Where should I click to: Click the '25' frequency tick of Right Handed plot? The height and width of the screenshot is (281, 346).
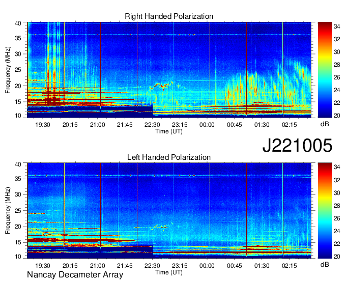(18, 70)
